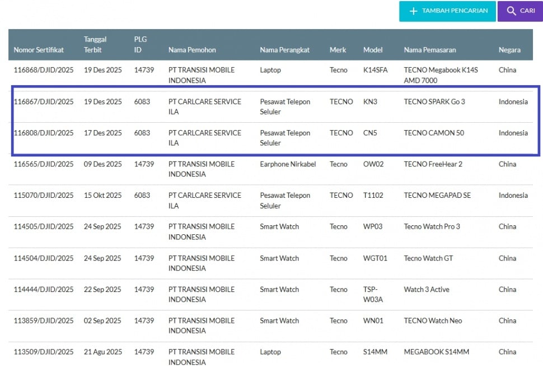
Task: Click the Earphone Nirkabel device cell
Action: pos(288,164)
